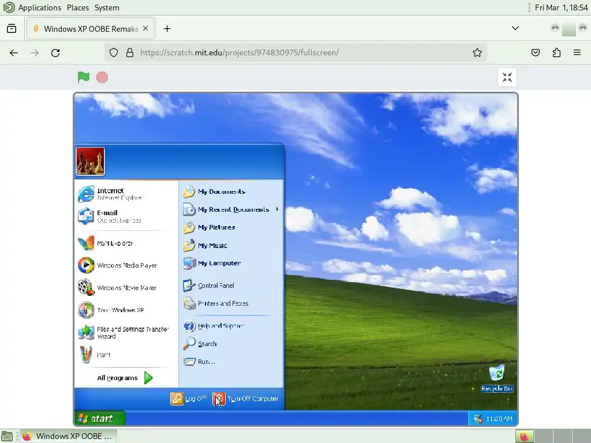
Task: Open Control Panel icon
Action: [189, 286]
